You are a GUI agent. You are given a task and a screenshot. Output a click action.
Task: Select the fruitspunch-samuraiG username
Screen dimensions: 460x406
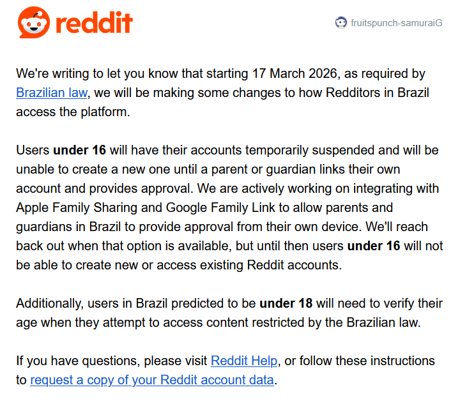tap(396, 23)
